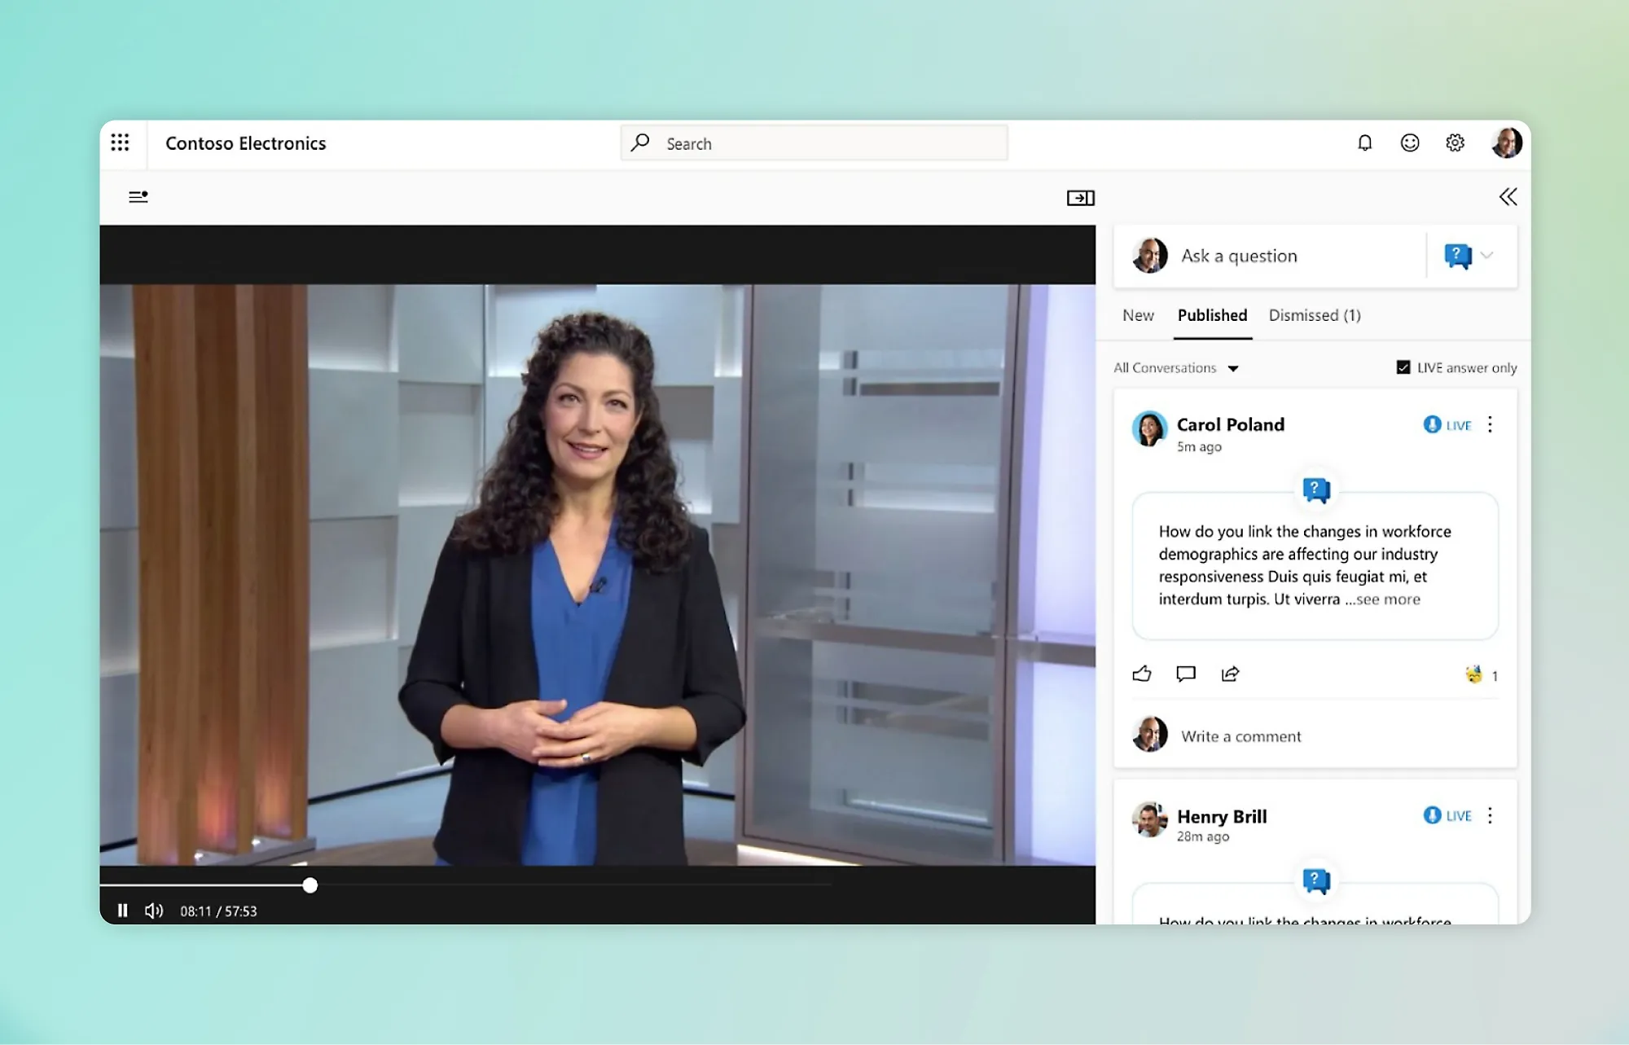The width and height of the screenshot is (1629, 1045).
Task: Click the smiley feedback icon
Action: [x=1410, y=143]
